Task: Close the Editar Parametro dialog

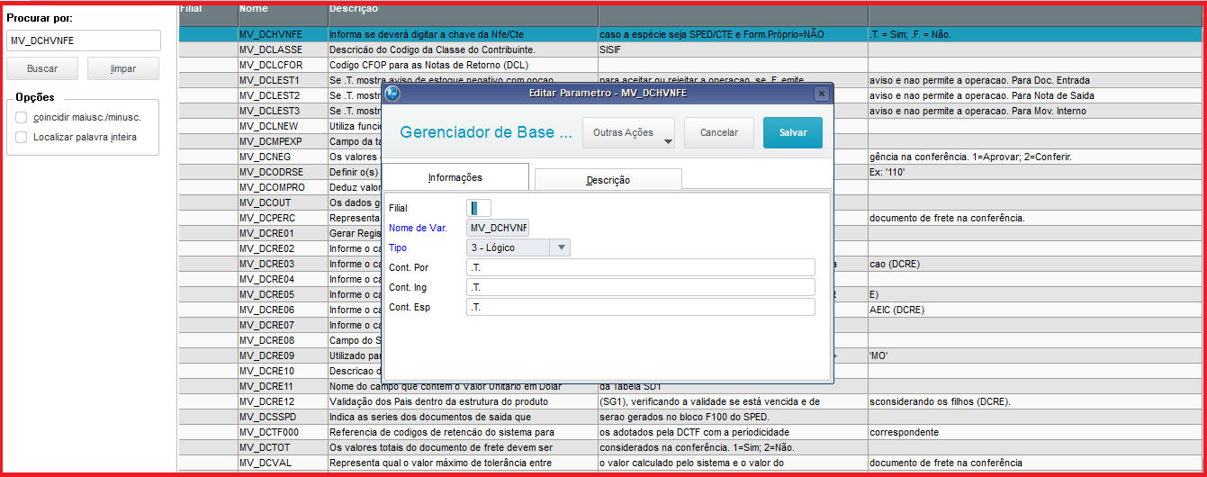Action: pyautogui.click(x=821, y=94)
